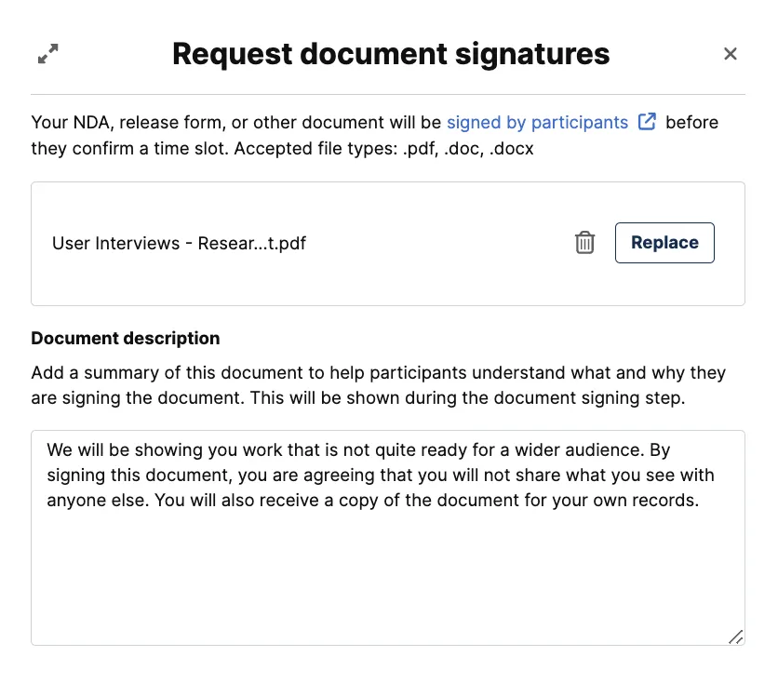This screenshot has height=683, width=778.
Task: Click the diagonal resize arrows icon
Action: (48, 54)
